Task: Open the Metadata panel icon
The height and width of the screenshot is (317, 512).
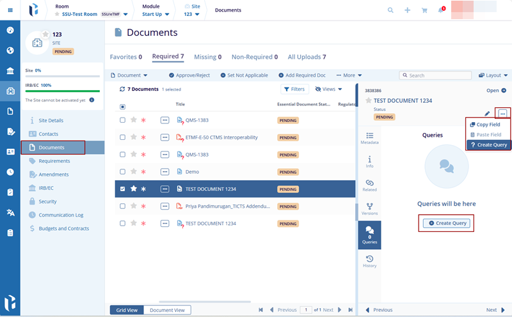Action: pos(369,137)
